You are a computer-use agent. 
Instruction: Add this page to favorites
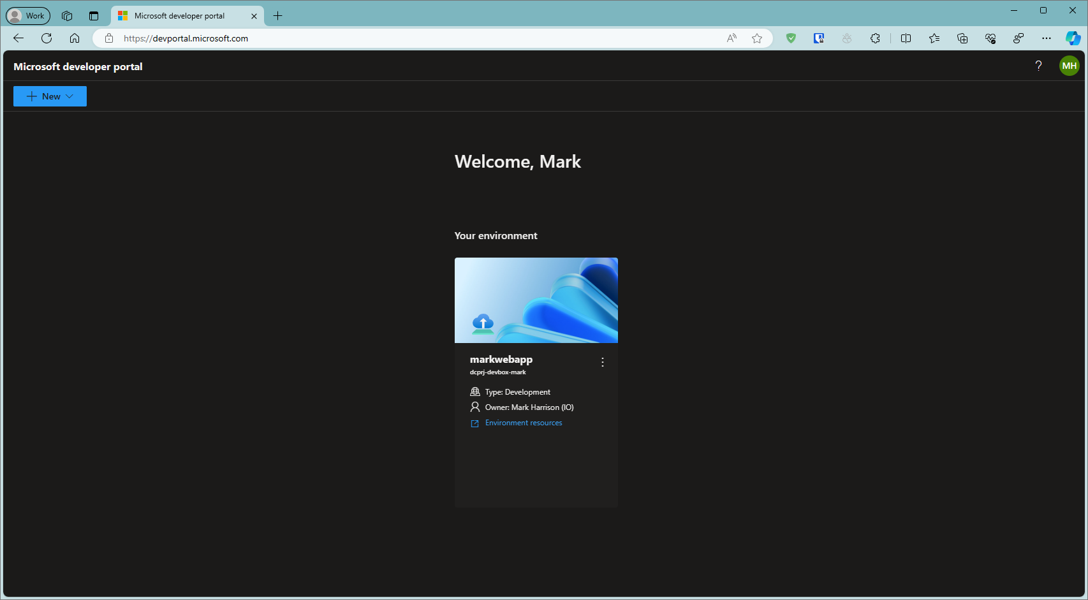[757, 38]
